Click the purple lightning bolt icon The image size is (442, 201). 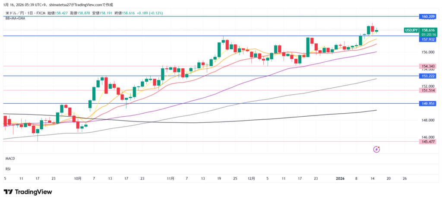pyautogui.click(x=376, y=149)
